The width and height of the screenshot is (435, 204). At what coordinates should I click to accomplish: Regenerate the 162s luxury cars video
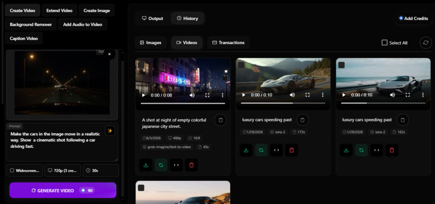pos(361,150)
